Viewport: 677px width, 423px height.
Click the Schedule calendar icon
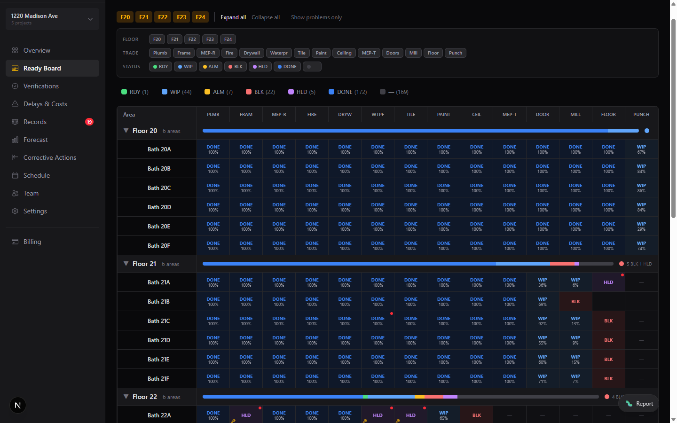[x=15, y=175]
